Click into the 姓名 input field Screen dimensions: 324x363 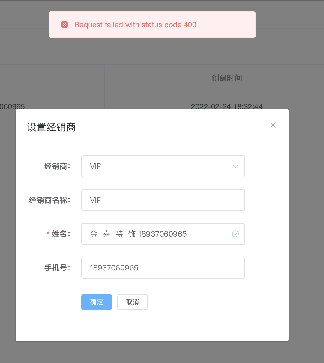coord(158,234)
